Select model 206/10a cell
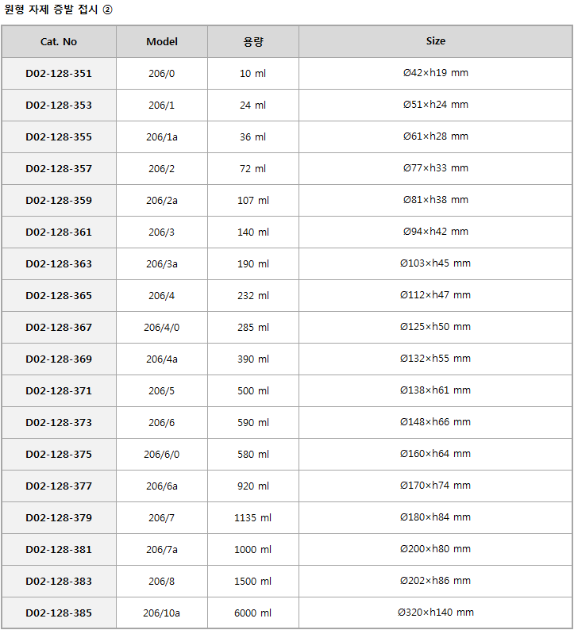 pos(162,613)
